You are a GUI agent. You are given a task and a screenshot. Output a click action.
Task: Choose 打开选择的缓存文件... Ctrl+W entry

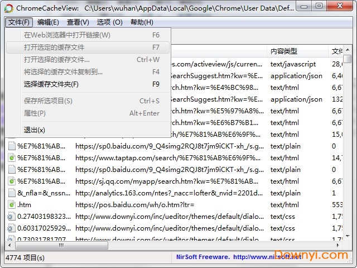coord(88,60)
